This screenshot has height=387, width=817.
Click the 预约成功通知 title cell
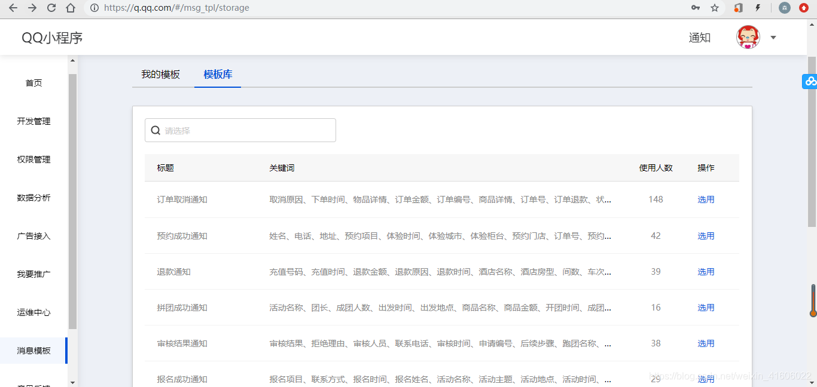tap(182, 236)
